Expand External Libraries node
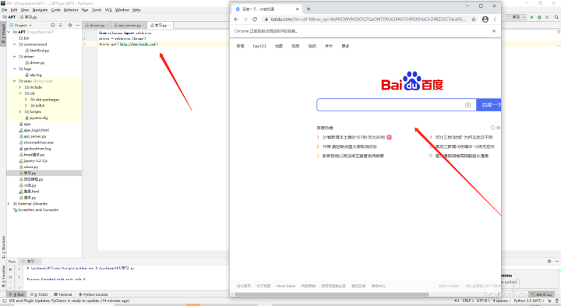 click(x=9, y=204)
